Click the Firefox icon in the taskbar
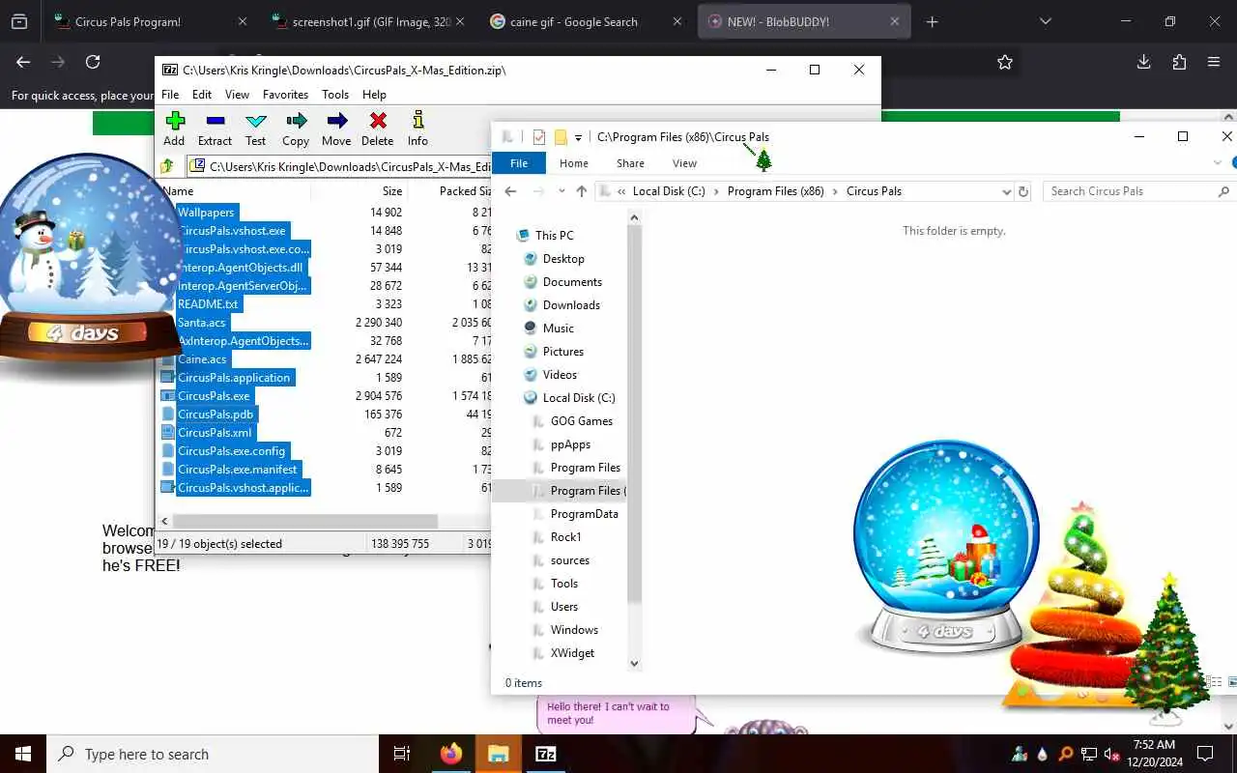This screenshot has width=1237, height=773. 451,754
